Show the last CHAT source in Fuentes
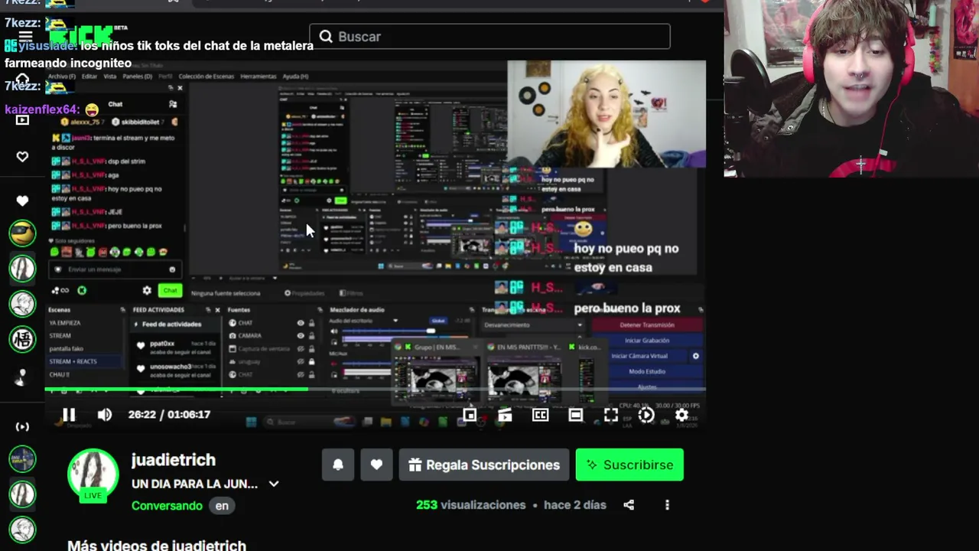 (301, 375)
